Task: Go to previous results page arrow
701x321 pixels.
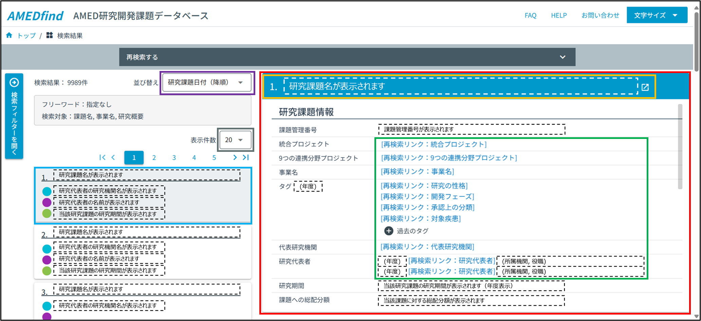Action: tap(113, 157)
